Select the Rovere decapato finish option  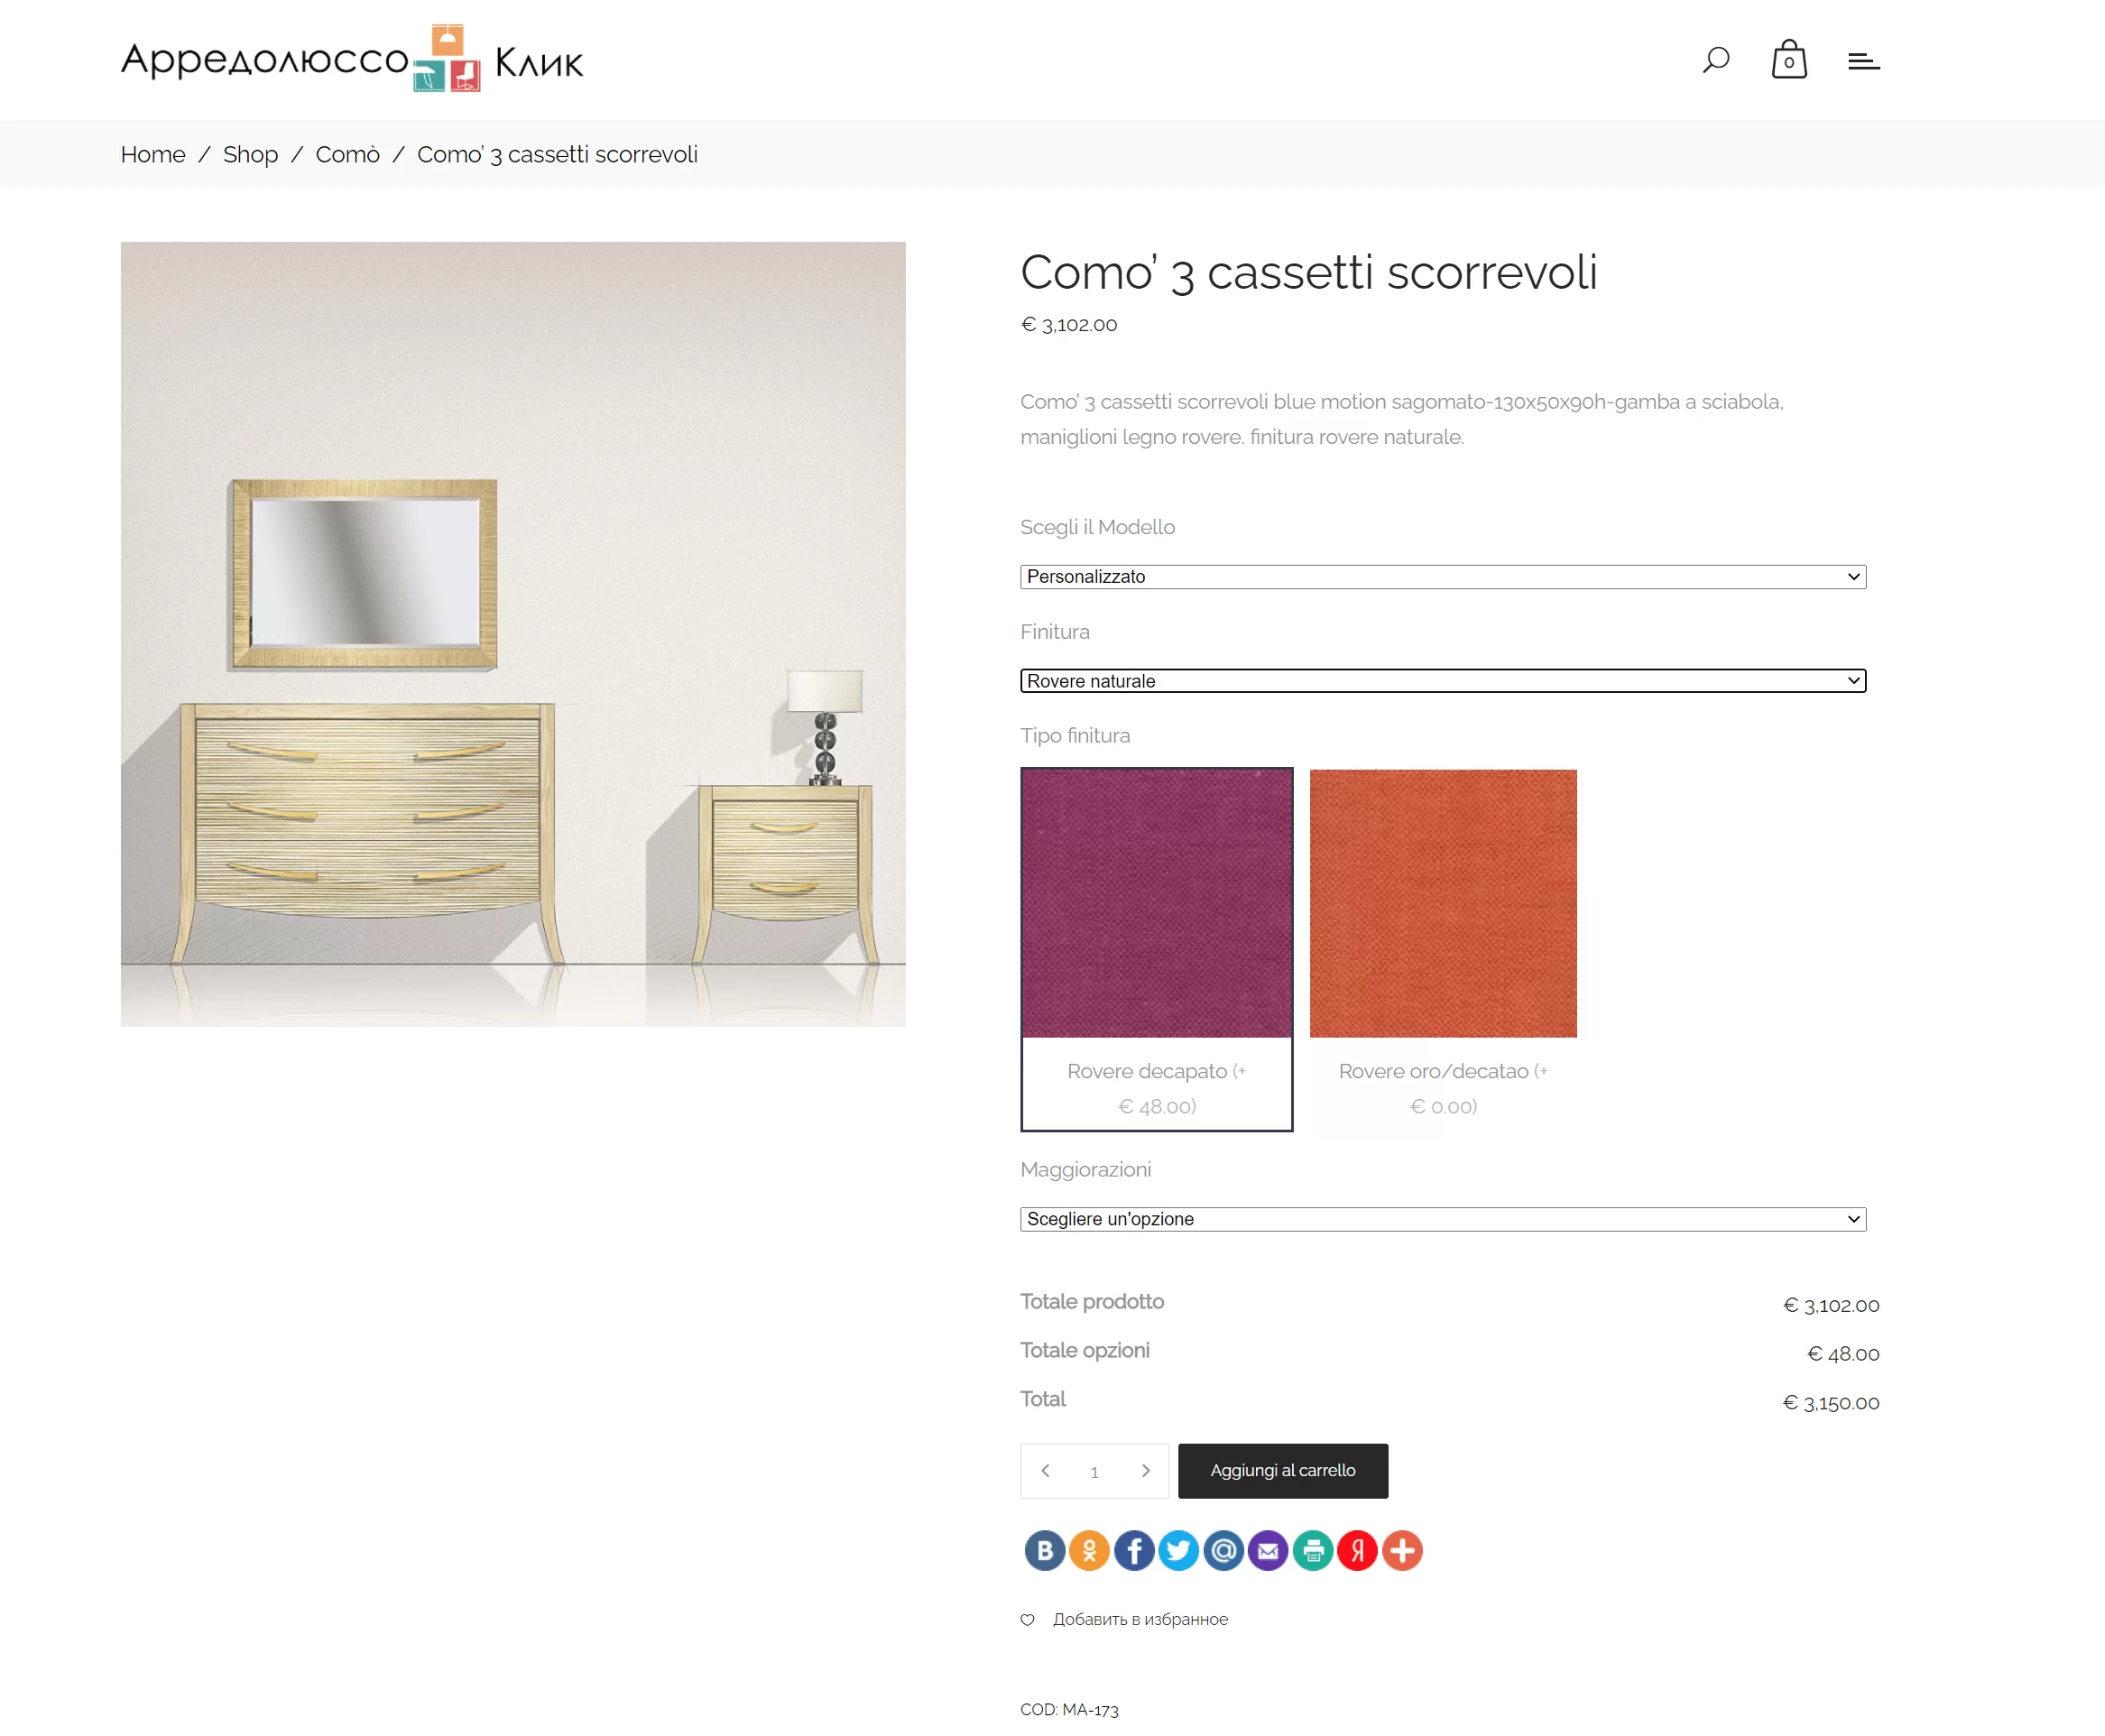tap(1156, 949)
